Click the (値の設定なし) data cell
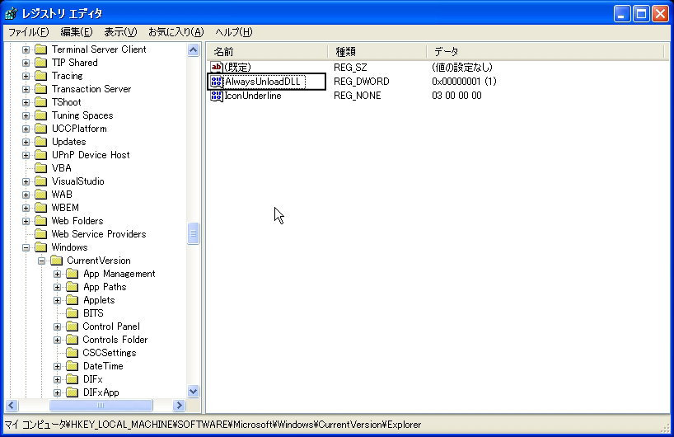 click(x=462, y=67)
